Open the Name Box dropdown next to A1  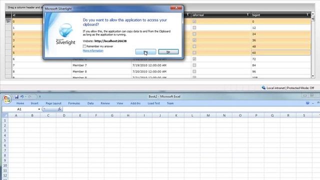[39, 109]
